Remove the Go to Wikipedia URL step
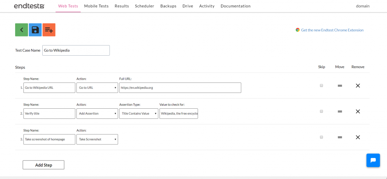The width and height of the screenshot is (387, 179). click(x=358, y=86)
